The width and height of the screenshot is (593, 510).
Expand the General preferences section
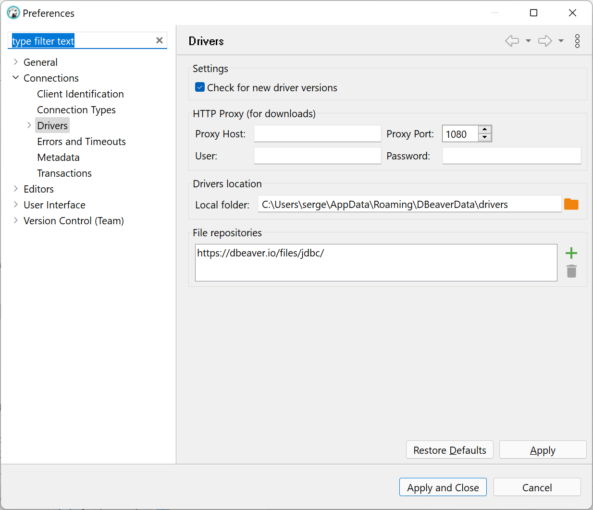tap(15, 62)
